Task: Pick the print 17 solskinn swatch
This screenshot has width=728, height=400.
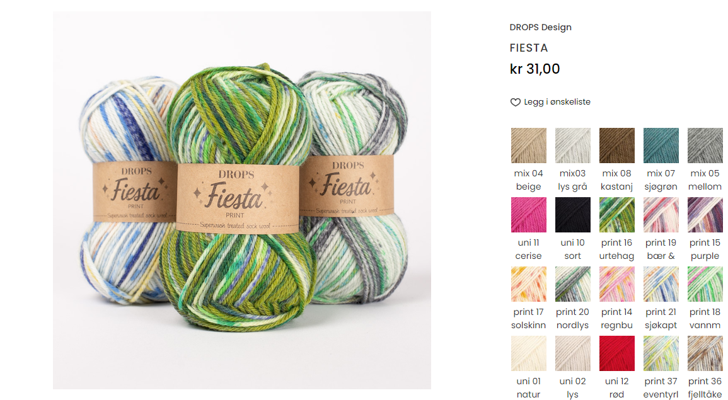Action: [x=528, y=284]
